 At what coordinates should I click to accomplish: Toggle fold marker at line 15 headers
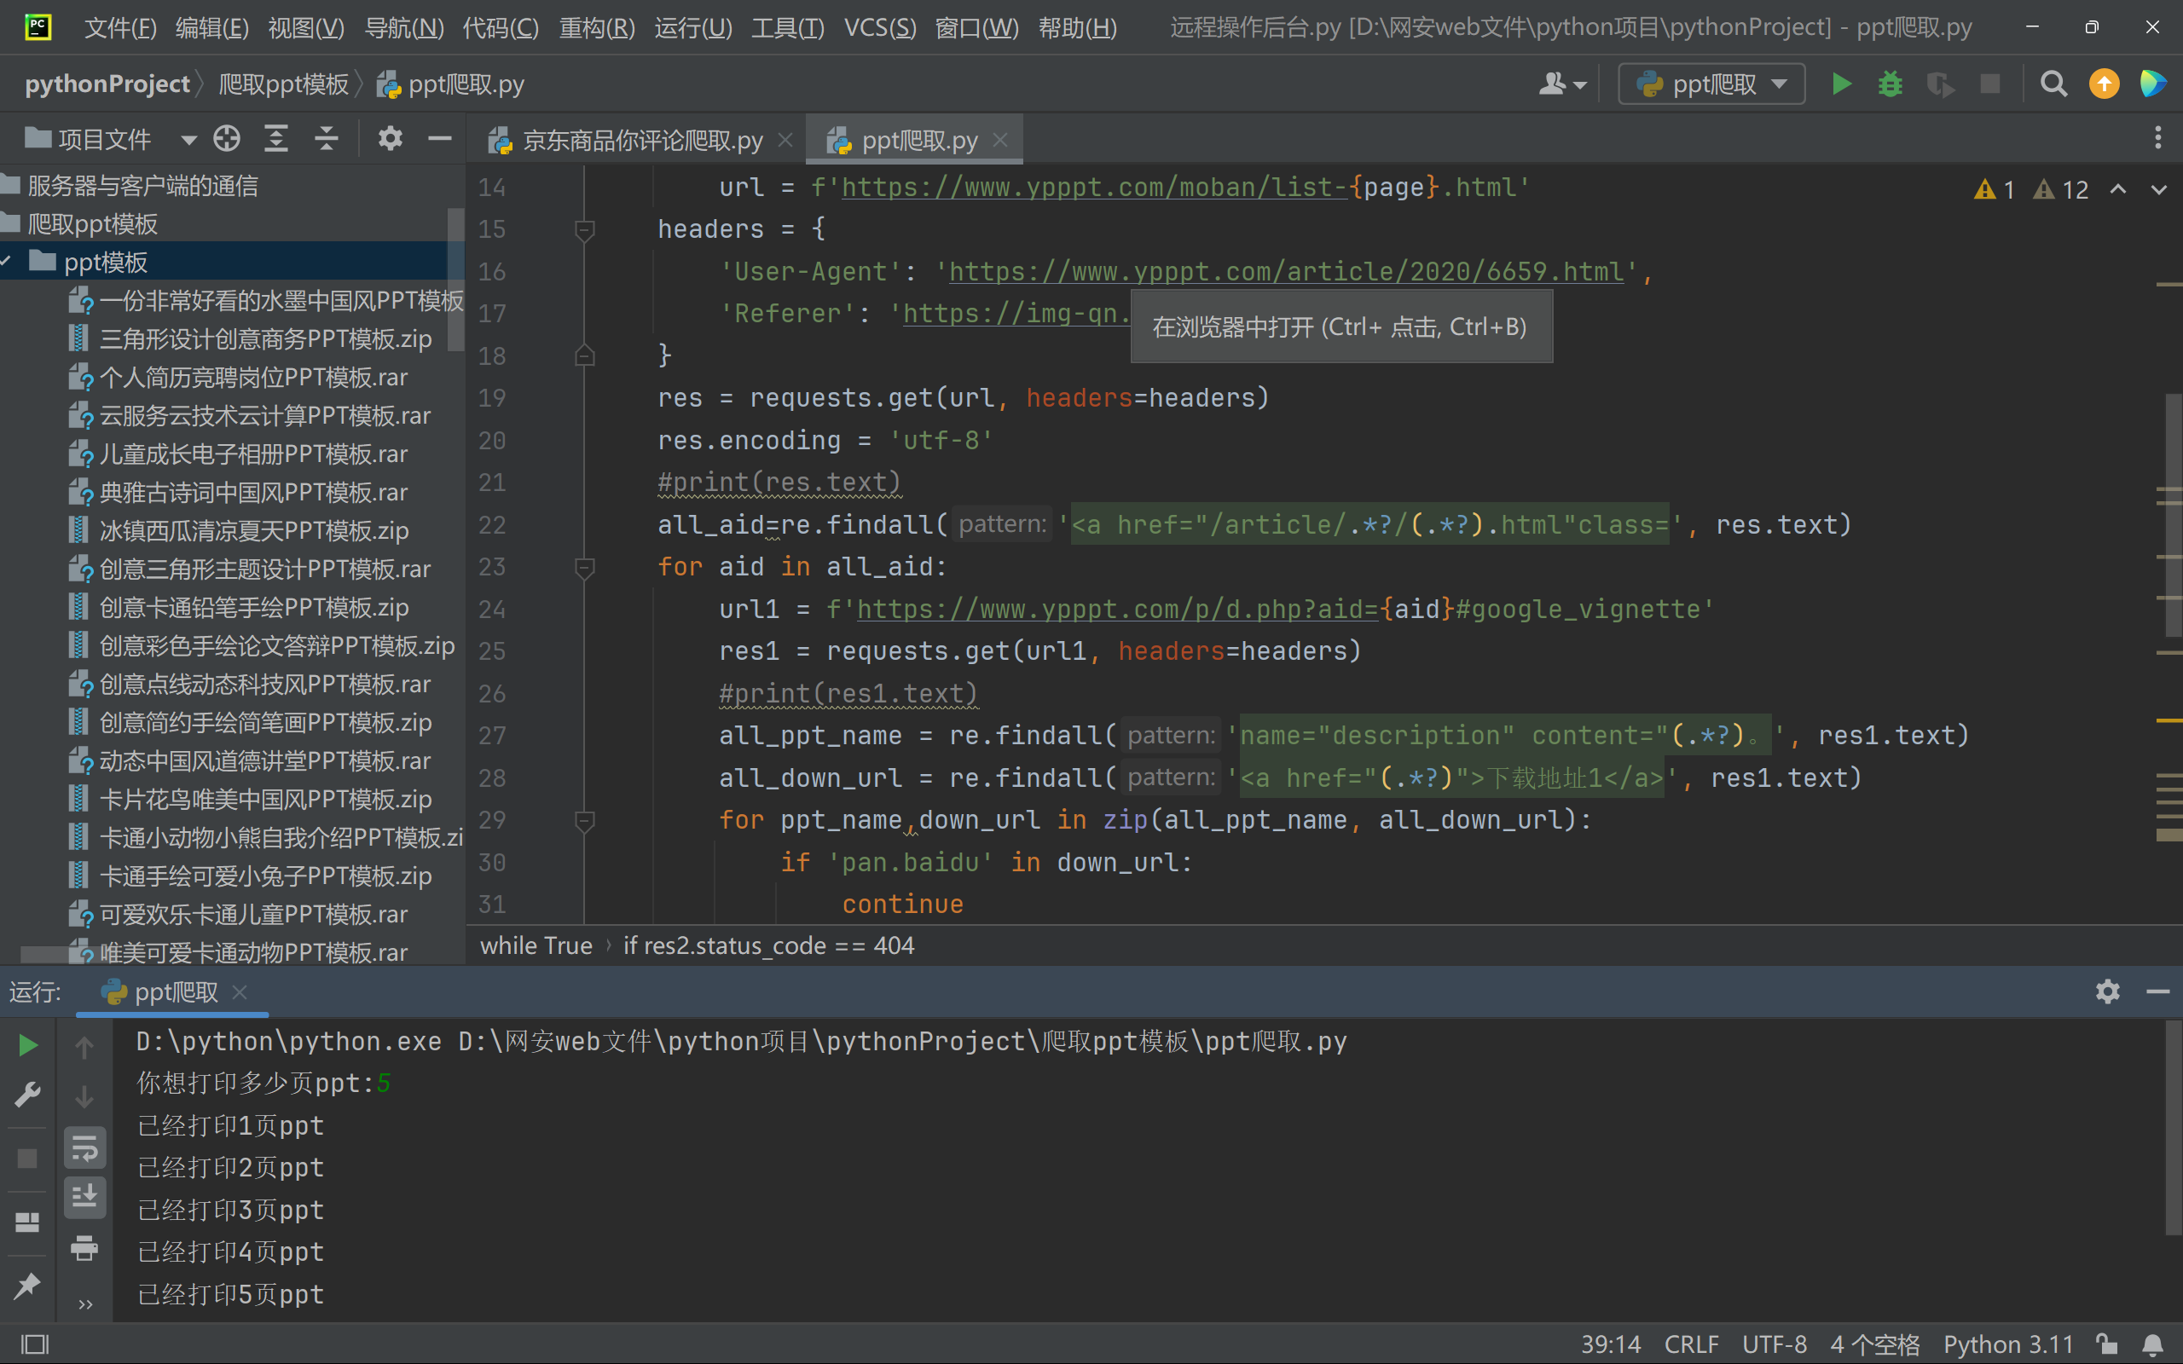[x=584, y=229]
